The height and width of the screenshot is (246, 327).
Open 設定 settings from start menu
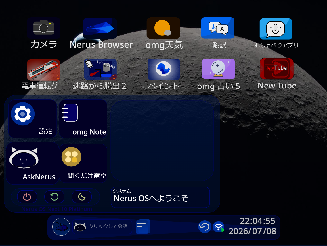32,119
